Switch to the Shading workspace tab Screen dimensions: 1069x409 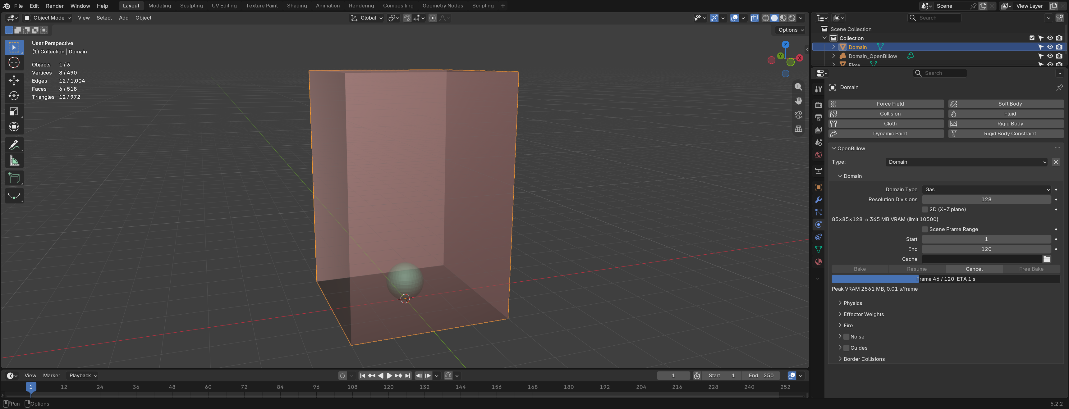click(x=297, y=6)
